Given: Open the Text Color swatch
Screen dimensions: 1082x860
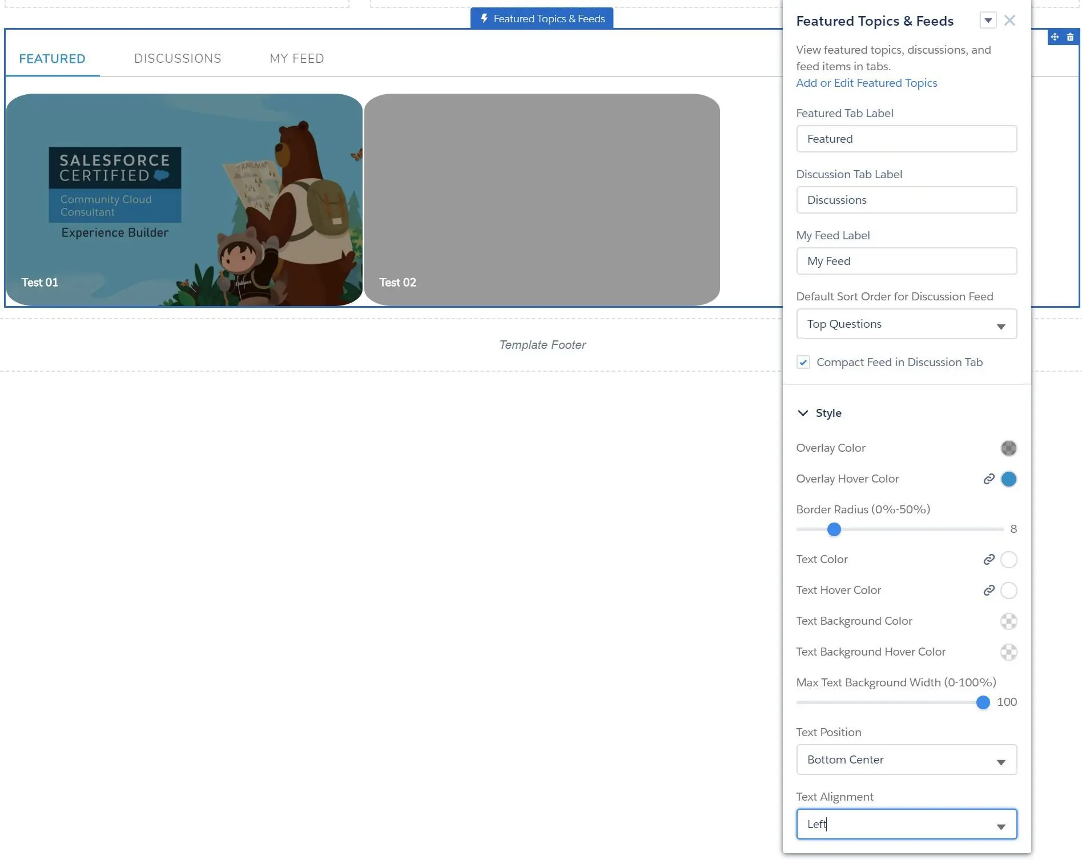Looking at the screenshot, I should (x=1008, y=560).
